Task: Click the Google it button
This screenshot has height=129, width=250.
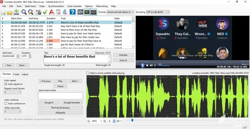Action: click(x=49, y=103)
